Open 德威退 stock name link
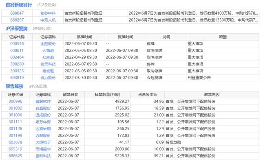This screenshot has width=261, height=161. [48, 71]
